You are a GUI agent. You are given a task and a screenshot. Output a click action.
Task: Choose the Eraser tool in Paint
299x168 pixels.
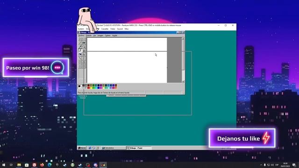pyautogui.click(x=80, y=43)
